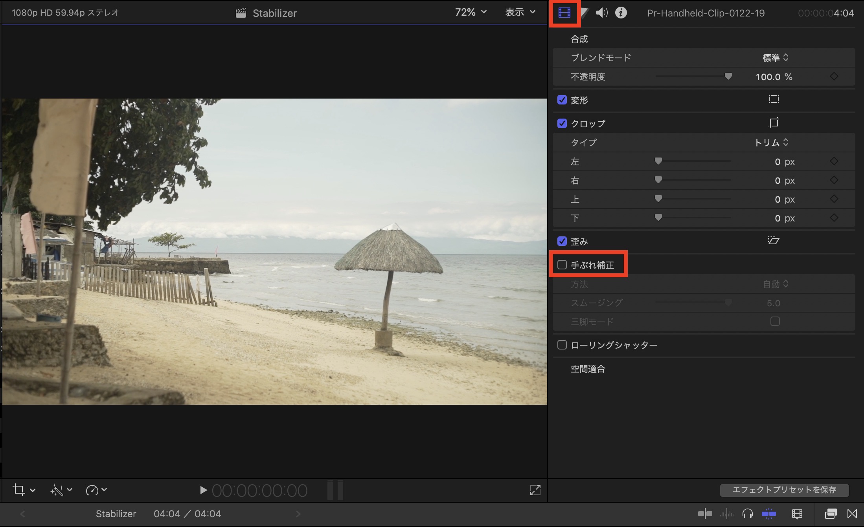The height and width of the screenshot is (527, 864).
Task: Toggle the snapping icon in bottom bar
Action: click(x=768, y=514)
